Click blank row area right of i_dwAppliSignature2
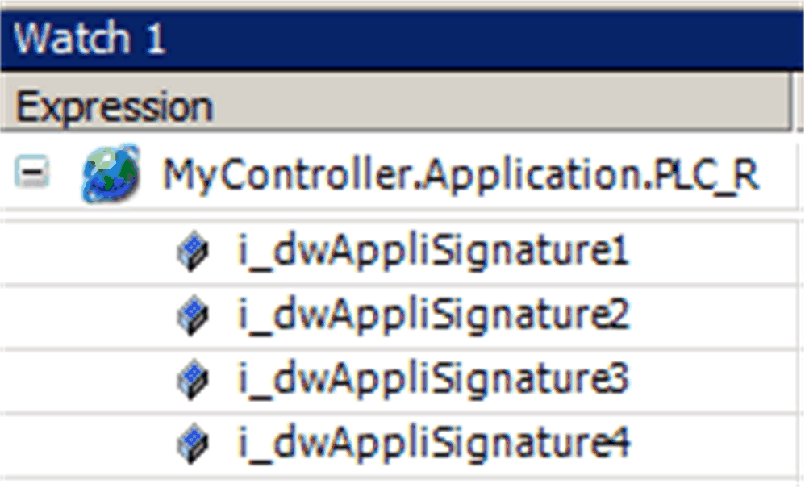The image size is (805, 488). click(714, 315)
